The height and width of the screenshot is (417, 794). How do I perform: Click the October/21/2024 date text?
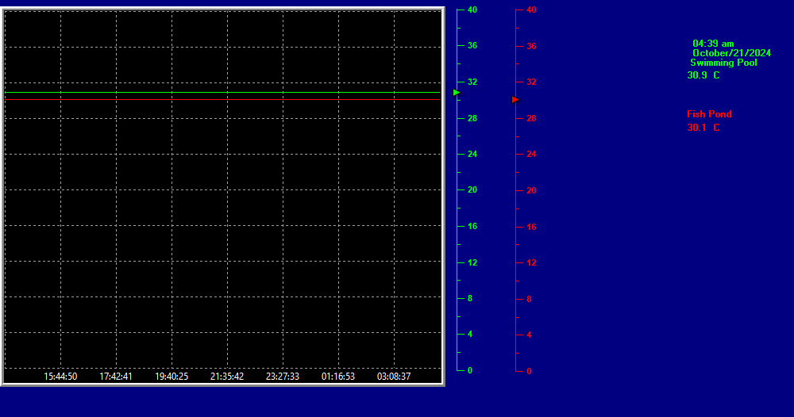tap(731, 53)
